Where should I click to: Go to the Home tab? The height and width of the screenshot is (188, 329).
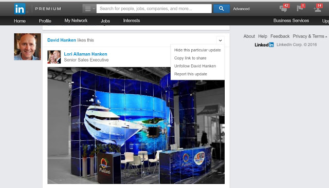pos(20,20)
